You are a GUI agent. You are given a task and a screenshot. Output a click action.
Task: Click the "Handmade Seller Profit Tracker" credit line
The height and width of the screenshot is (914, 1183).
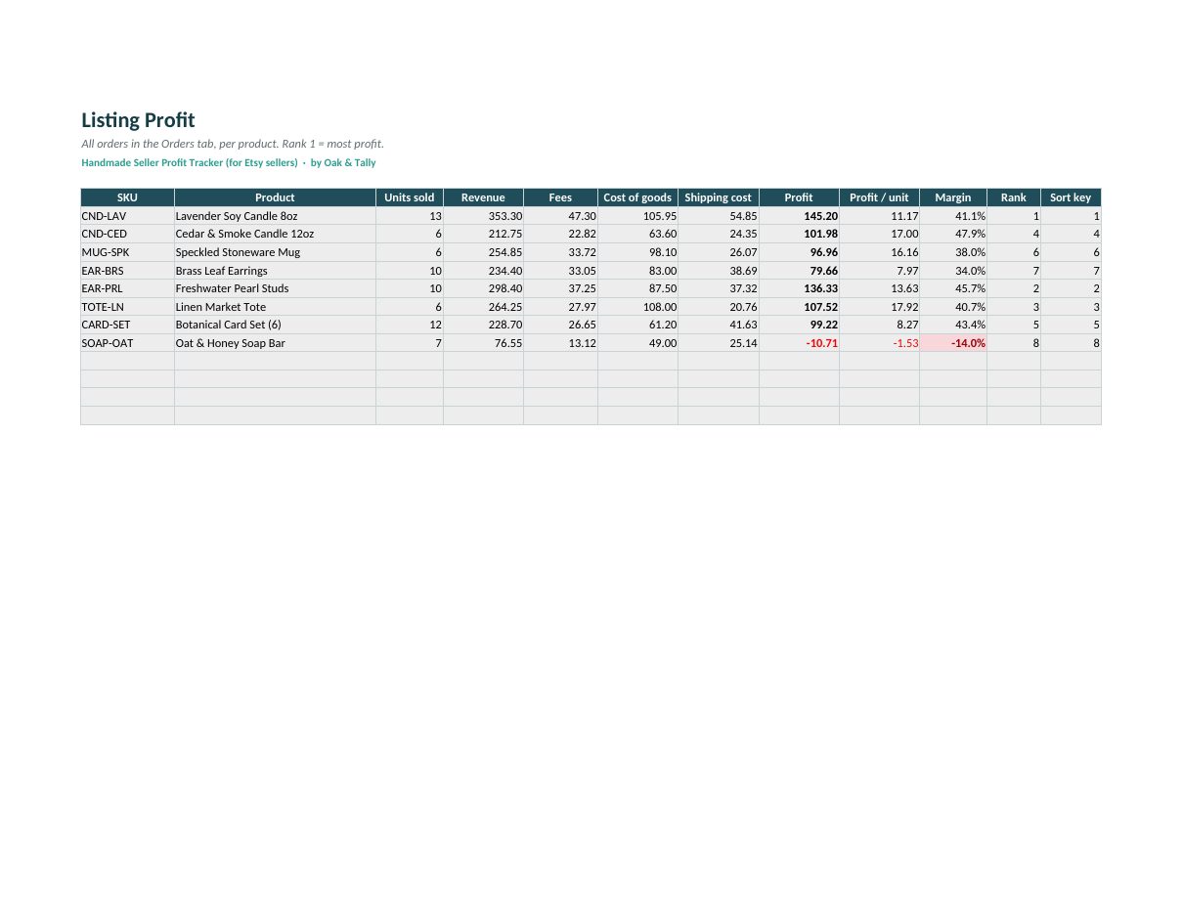click(x=229, y=163)
